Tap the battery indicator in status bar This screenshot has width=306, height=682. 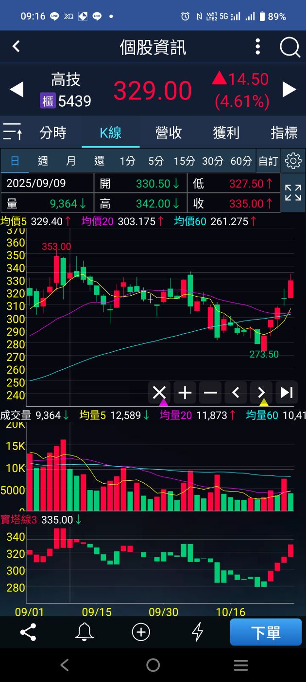[x=262, y=16]
